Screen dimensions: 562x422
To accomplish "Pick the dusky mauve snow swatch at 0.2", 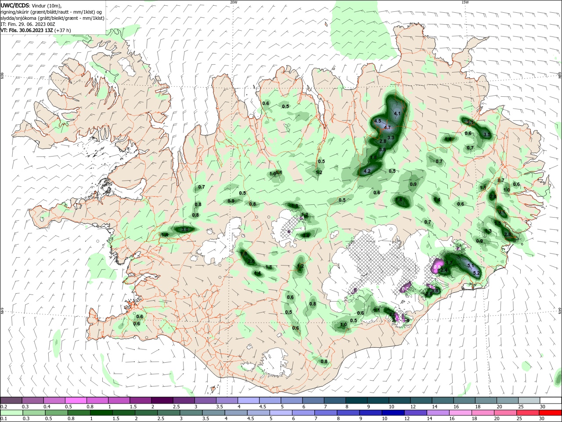I will [11, 400].
